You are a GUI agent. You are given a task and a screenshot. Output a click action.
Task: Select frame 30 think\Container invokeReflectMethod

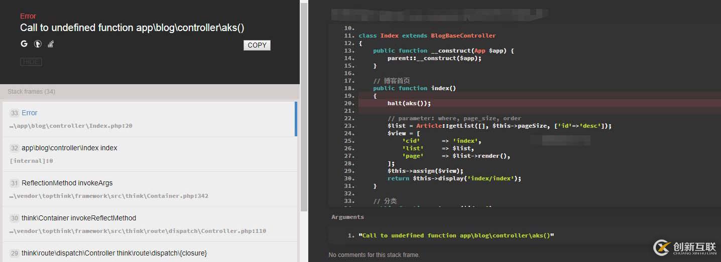click(150, 224)
